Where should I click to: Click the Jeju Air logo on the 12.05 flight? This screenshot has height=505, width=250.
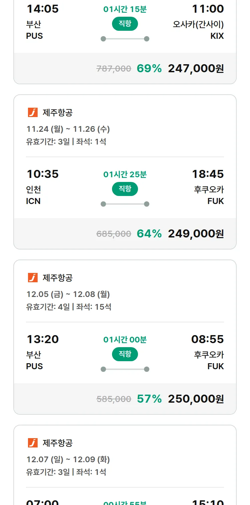tap(33, 278)
